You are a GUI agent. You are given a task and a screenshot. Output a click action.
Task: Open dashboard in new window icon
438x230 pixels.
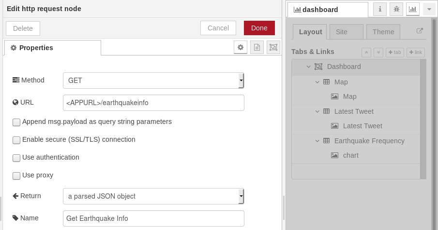tap(420, 31)
